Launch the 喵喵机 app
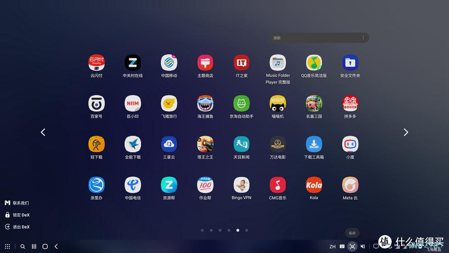 coord(278,104)
